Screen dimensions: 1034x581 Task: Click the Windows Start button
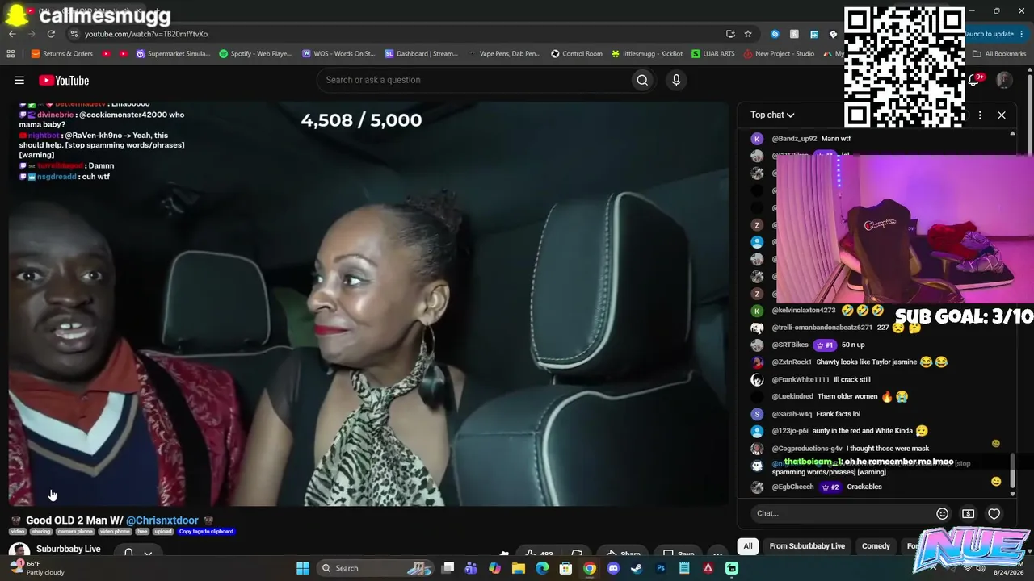coord(303,568)
